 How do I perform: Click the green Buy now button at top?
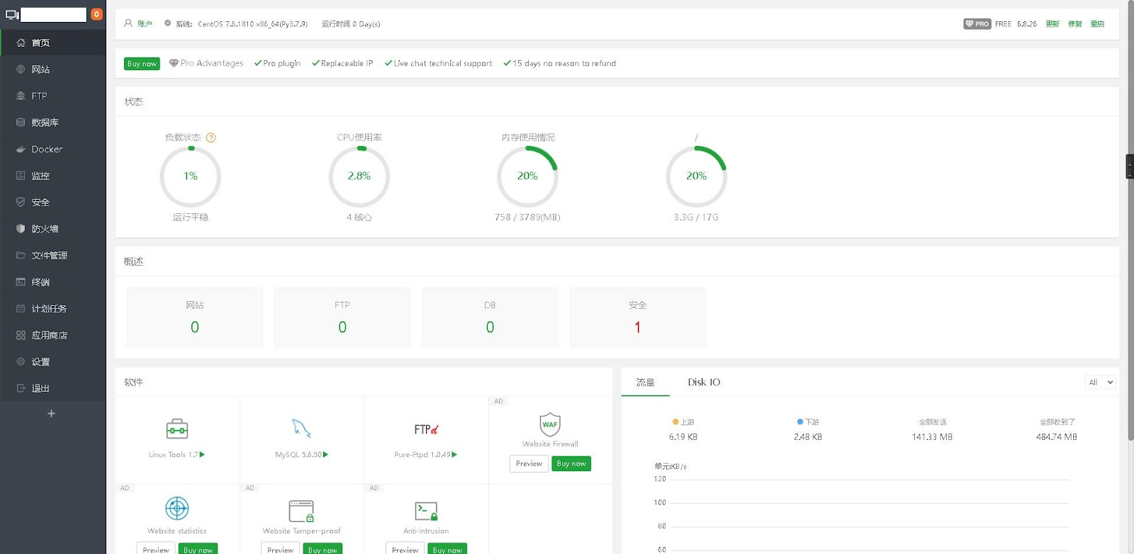142,64
